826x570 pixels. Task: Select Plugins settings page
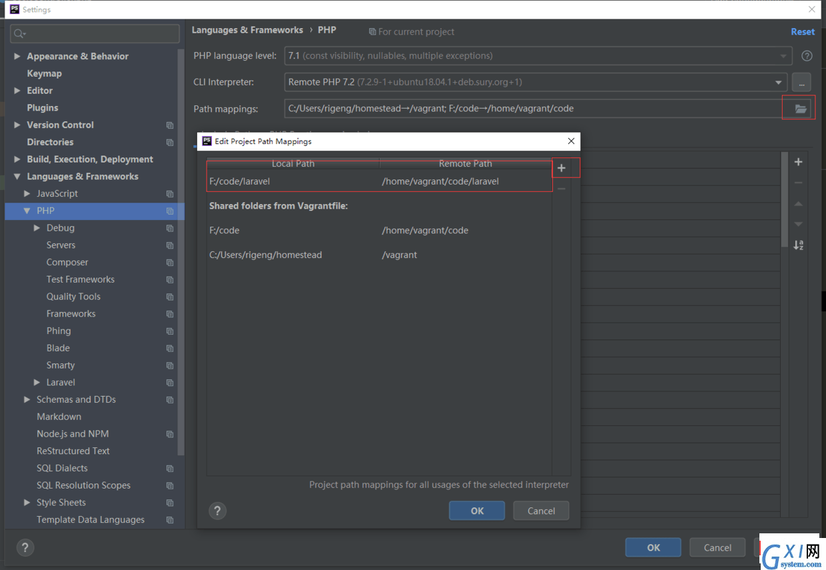coord(43,108)
